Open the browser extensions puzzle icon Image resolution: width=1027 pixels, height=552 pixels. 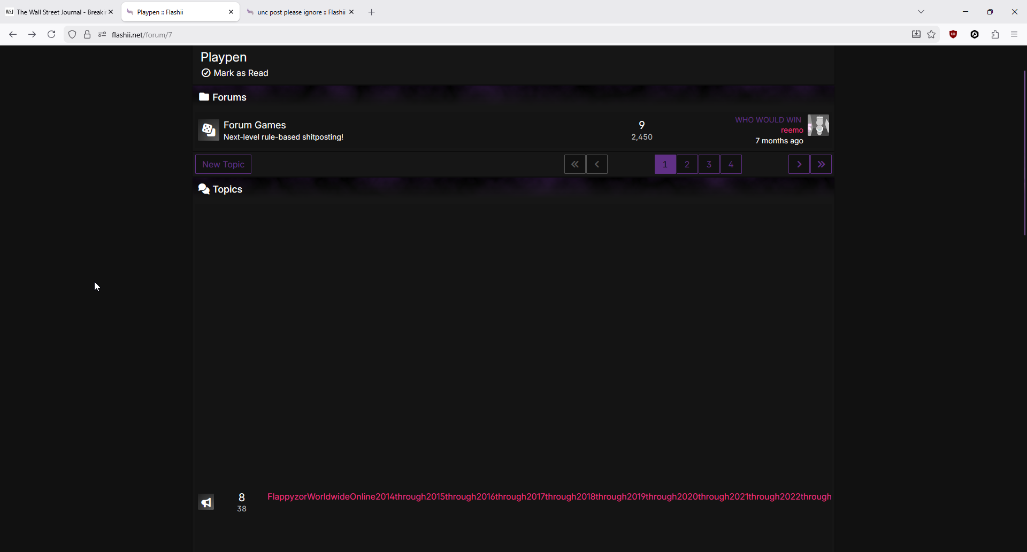(x=995, y=35)
